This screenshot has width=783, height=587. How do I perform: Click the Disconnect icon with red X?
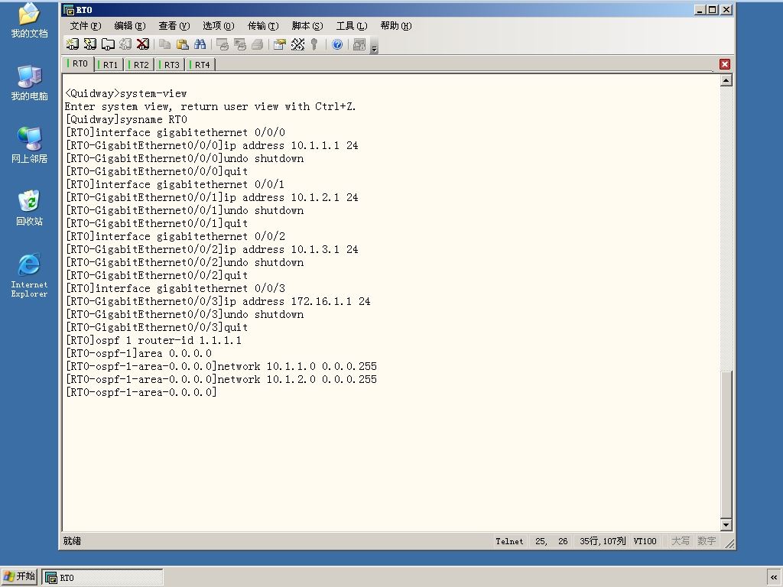coord(143,44)
